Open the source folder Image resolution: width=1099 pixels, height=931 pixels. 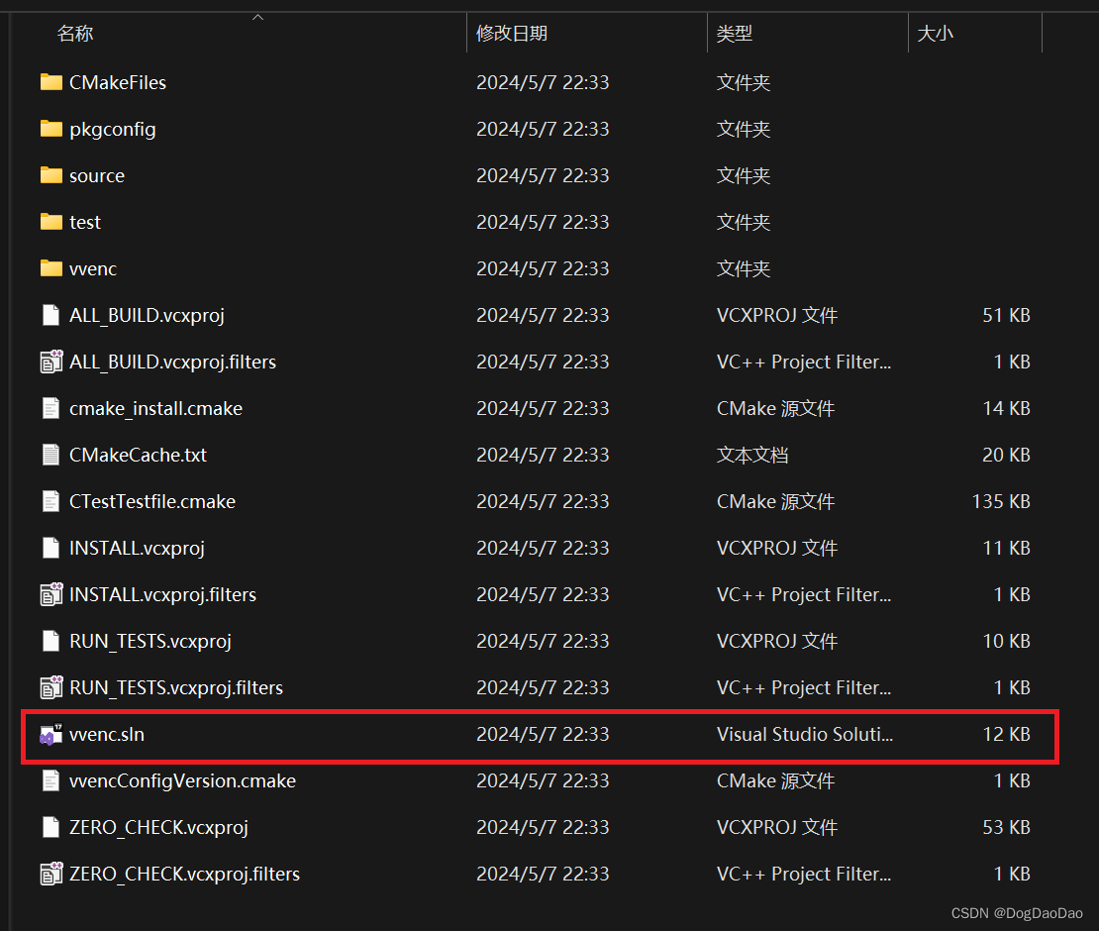[x=96, y=175]
